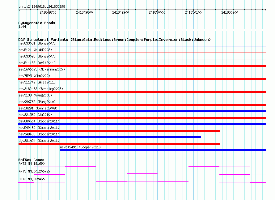Open variant esv28291 (Conrad2009)
Screen dimensions: 275x200
38,108
